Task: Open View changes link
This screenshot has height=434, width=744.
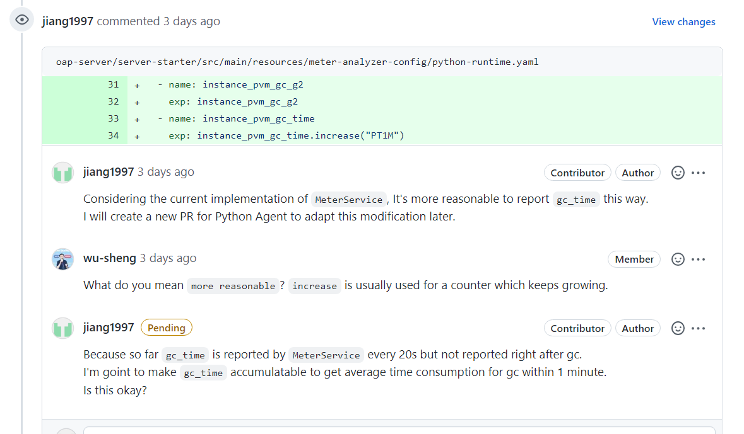Action: (x=683, y=22)
